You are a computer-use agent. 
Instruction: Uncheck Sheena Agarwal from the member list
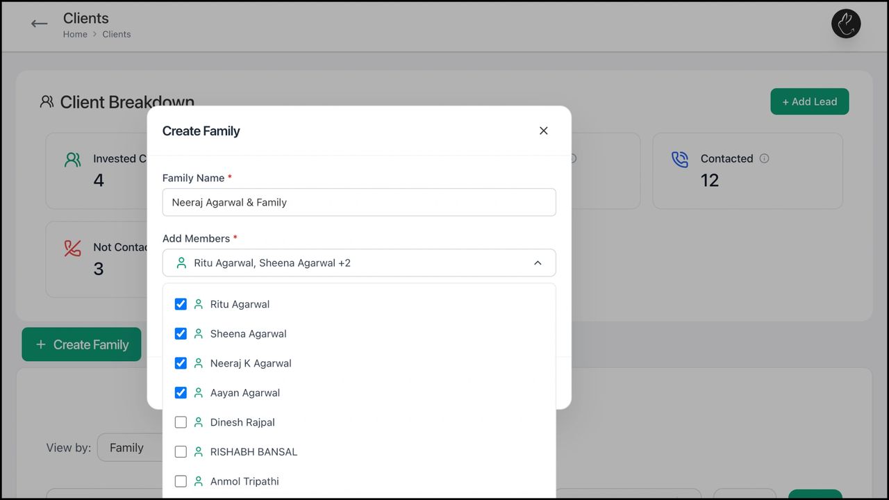181,333
